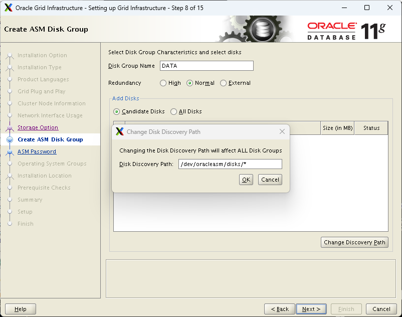The width and height of the screenshot is (402, 317).
Task: Click the Installation Type step label
Action: [x=40, y=67]
